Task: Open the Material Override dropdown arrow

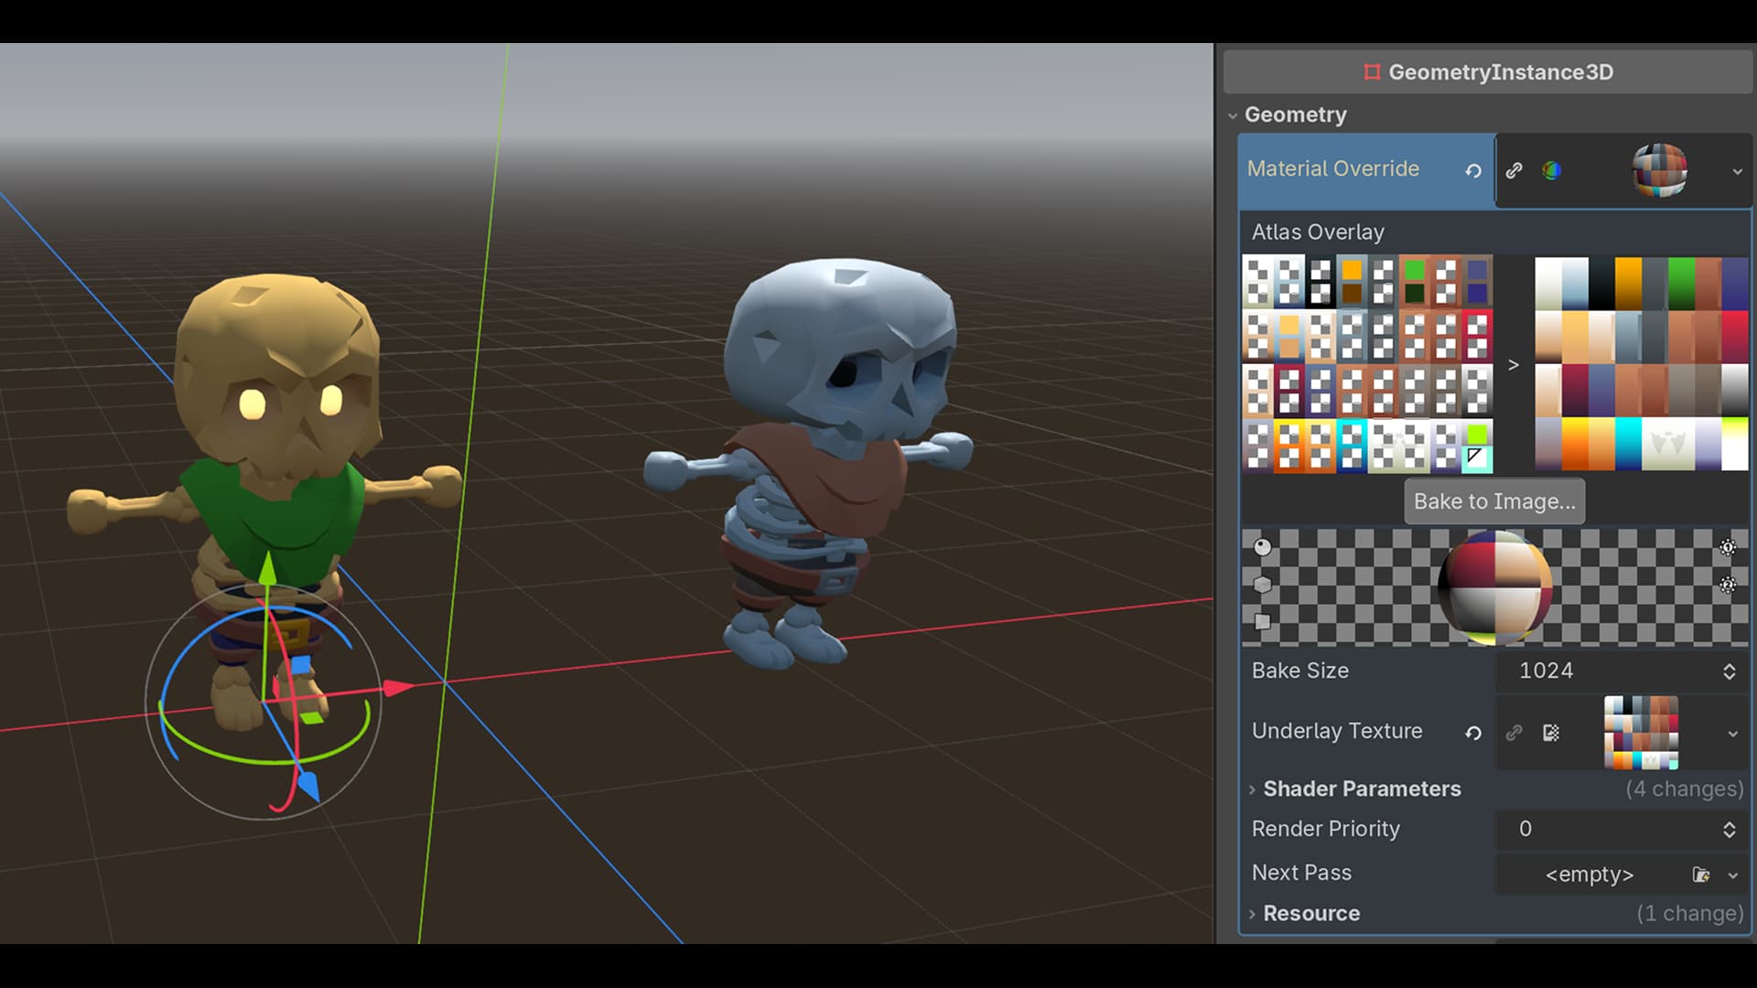Action: [1737, 171]
